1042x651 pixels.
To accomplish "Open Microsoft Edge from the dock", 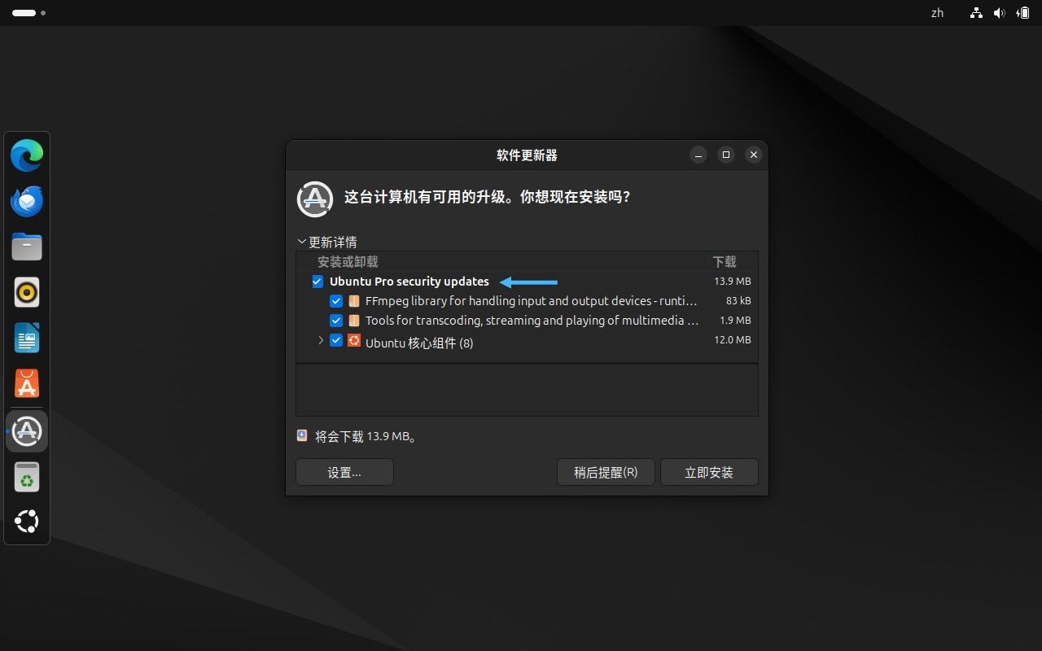I will pyautogui.click(x=27, y=155).
